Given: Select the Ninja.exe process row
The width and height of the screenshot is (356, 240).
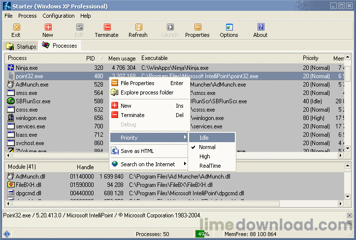Looking at the screenshot, I should (27, 68).
